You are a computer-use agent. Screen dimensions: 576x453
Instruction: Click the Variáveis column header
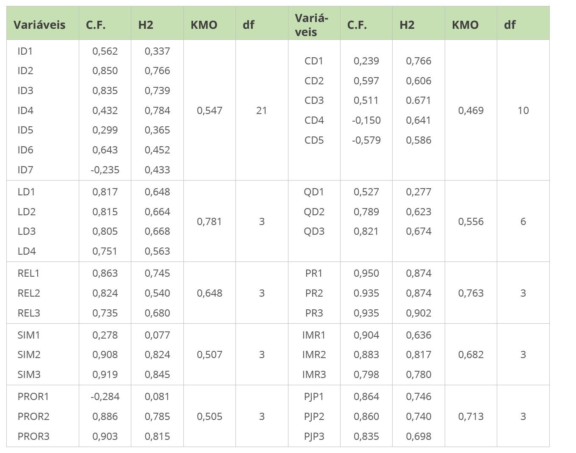(x=39, y=25)
